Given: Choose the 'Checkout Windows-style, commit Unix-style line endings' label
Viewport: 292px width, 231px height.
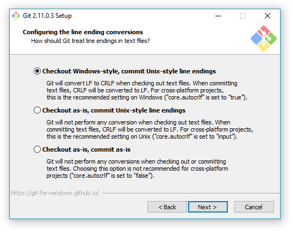Looking at the screenshot, I should pyautogui.click(x=129, y=71).
